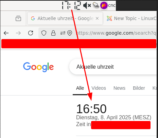The height and width of the screenshot is (138, 158).
Task: Close the Aktuelle uhrzeit Google tab
Action: click(97, 18)
